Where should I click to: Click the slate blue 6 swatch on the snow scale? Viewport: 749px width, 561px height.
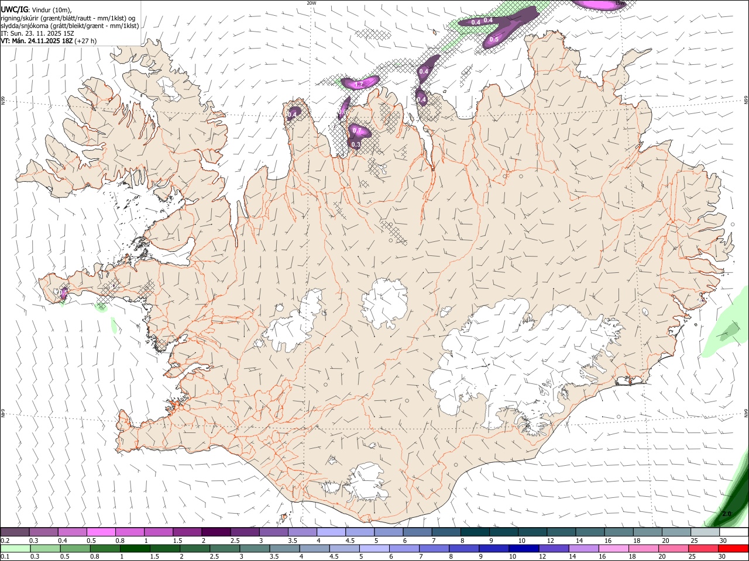click(417, 532)
